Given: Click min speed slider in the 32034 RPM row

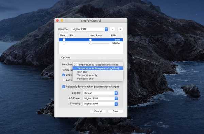Looking at the screenshot, I should tap(100, 43).
